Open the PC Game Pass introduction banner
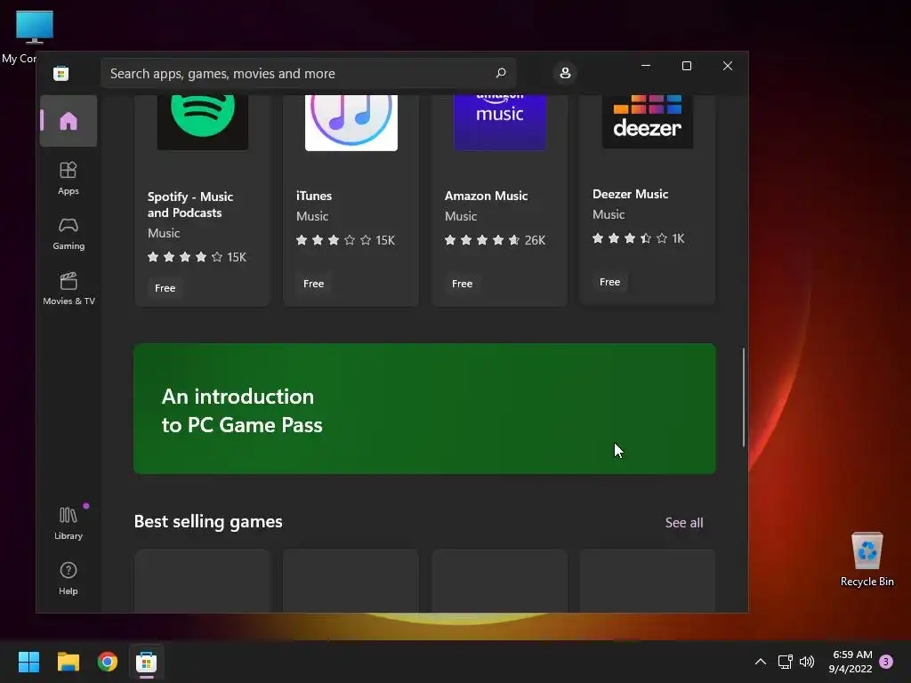 click(424, 409)
